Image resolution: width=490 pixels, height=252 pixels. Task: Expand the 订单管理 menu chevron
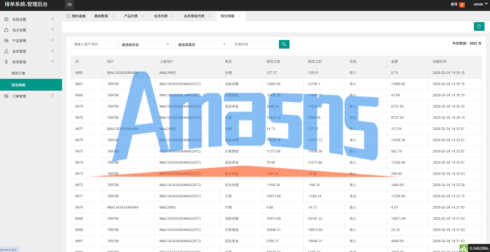53,96
